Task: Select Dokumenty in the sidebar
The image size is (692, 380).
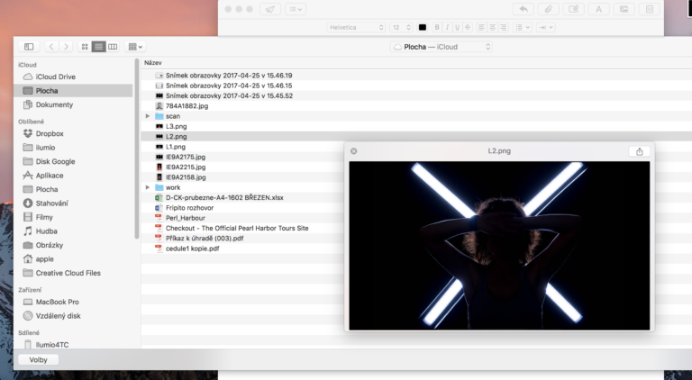Action: 54,104
